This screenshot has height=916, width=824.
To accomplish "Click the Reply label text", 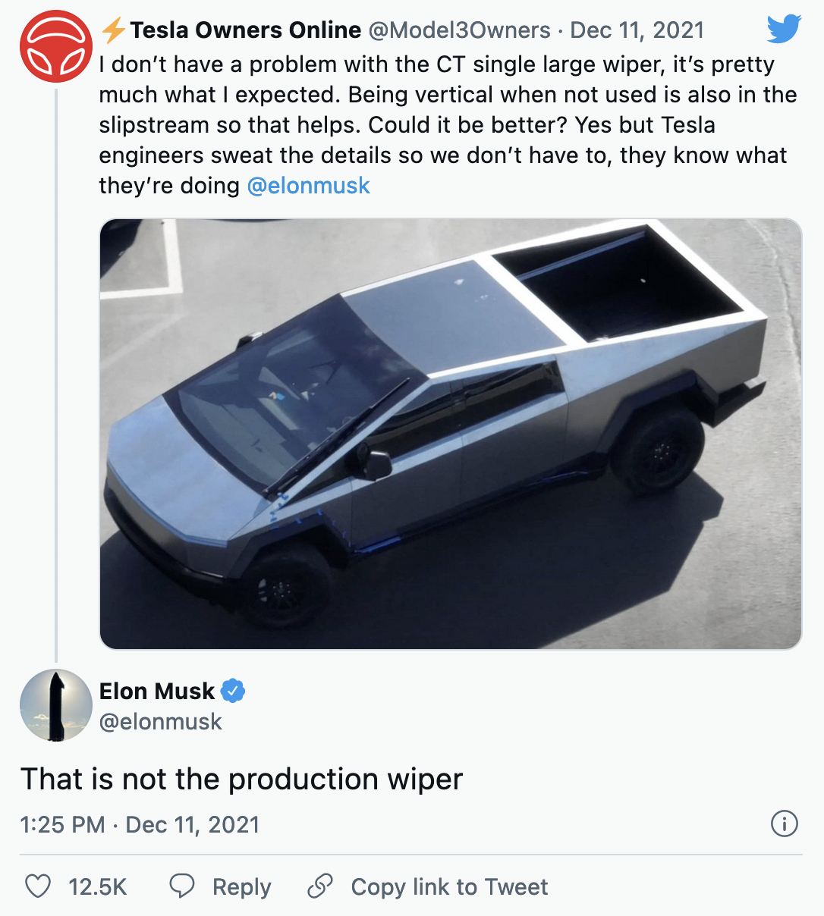I will coord(241,886).
